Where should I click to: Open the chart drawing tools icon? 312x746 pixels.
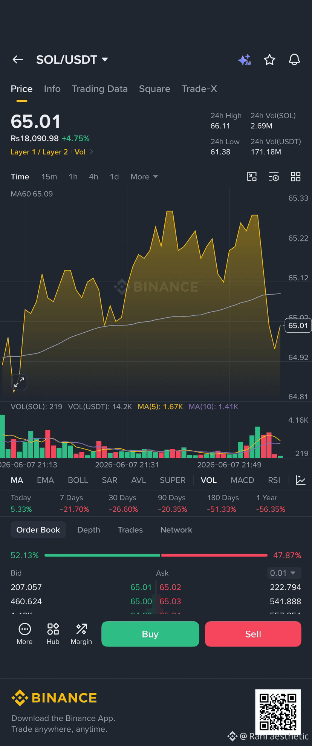(252, 177)
